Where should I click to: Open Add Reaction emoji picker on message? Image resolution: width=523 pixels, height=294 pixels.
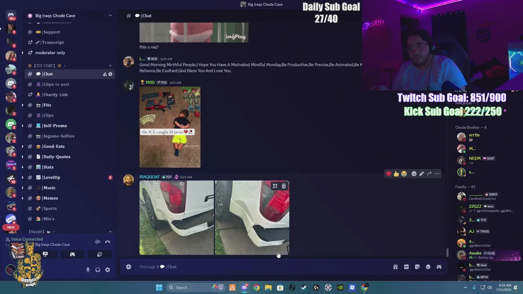pyautogui.click(x=414, y=174)
